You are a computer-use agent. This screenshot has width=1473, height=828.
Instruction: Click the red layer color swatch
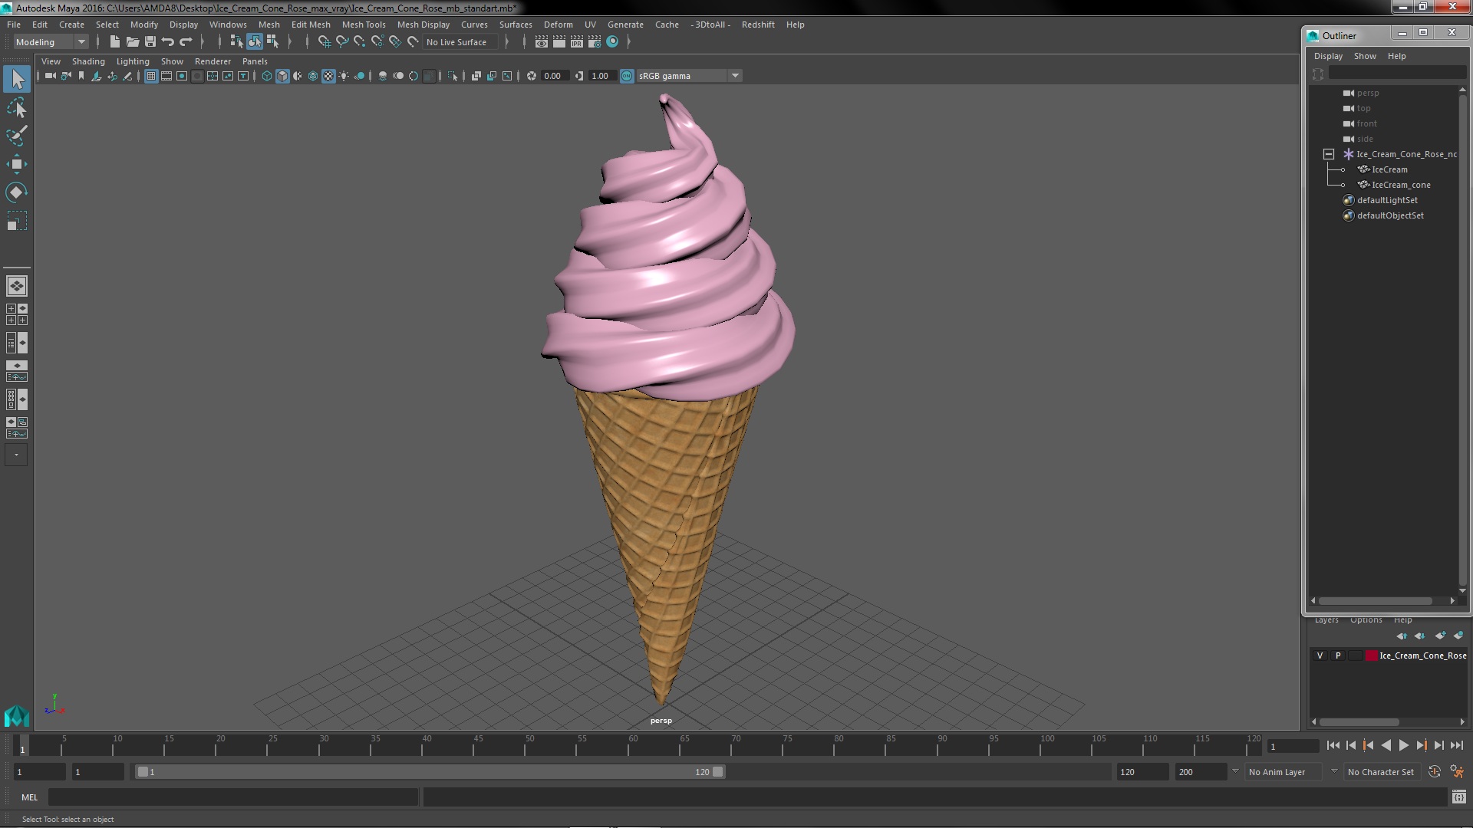(x=1371, y=655)
